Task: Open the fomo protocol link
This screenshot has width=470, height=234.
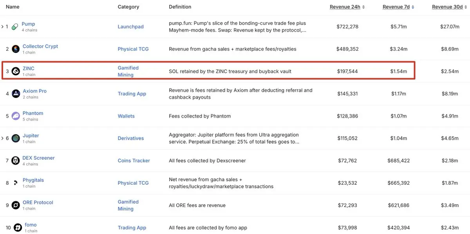Action: (31, 225)
